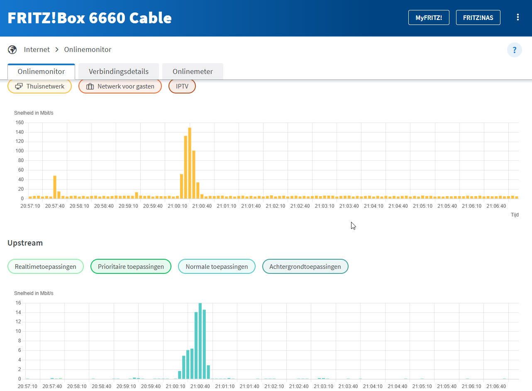Open the three-dot options menu
The image size is (532, 391).
[x=517, y=17]
